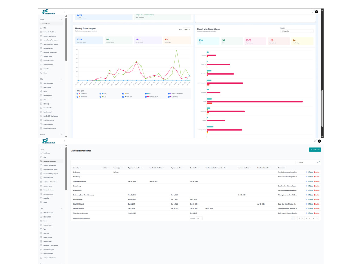Open Consultancy Fee Report in top dashboard sidebar
Image resolution: width=352 pixels, height=264 pixels.
pyautogui.click(x=50, y=40)
